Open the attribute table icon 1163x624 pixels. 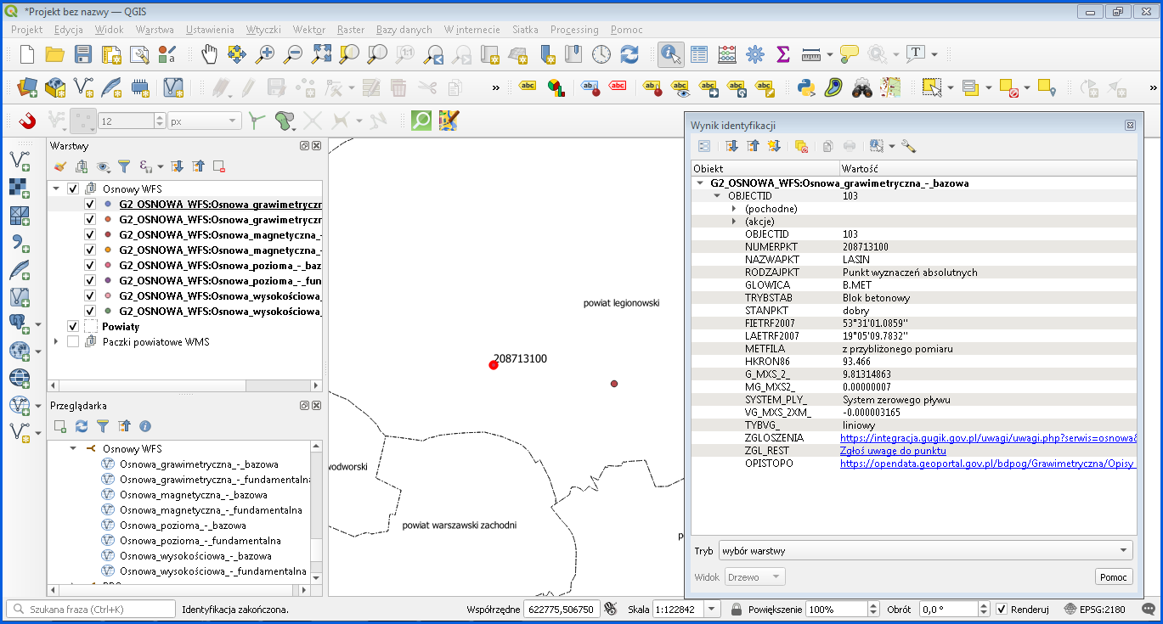(699, 54)
